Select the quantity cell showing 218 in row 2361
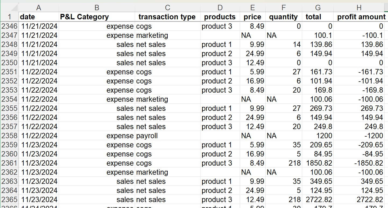Viewport: 388px width, 208px height. (283, 163)
